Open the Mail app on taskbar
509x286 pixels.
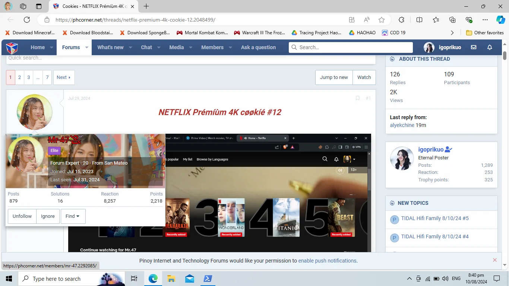pyautogui.click(x=190, y=279)
